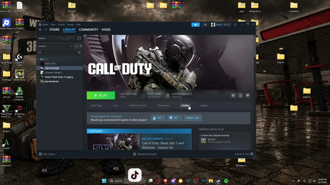Open the Discussions link
This screenshot has width=330, height=185.
pos(164,106)
